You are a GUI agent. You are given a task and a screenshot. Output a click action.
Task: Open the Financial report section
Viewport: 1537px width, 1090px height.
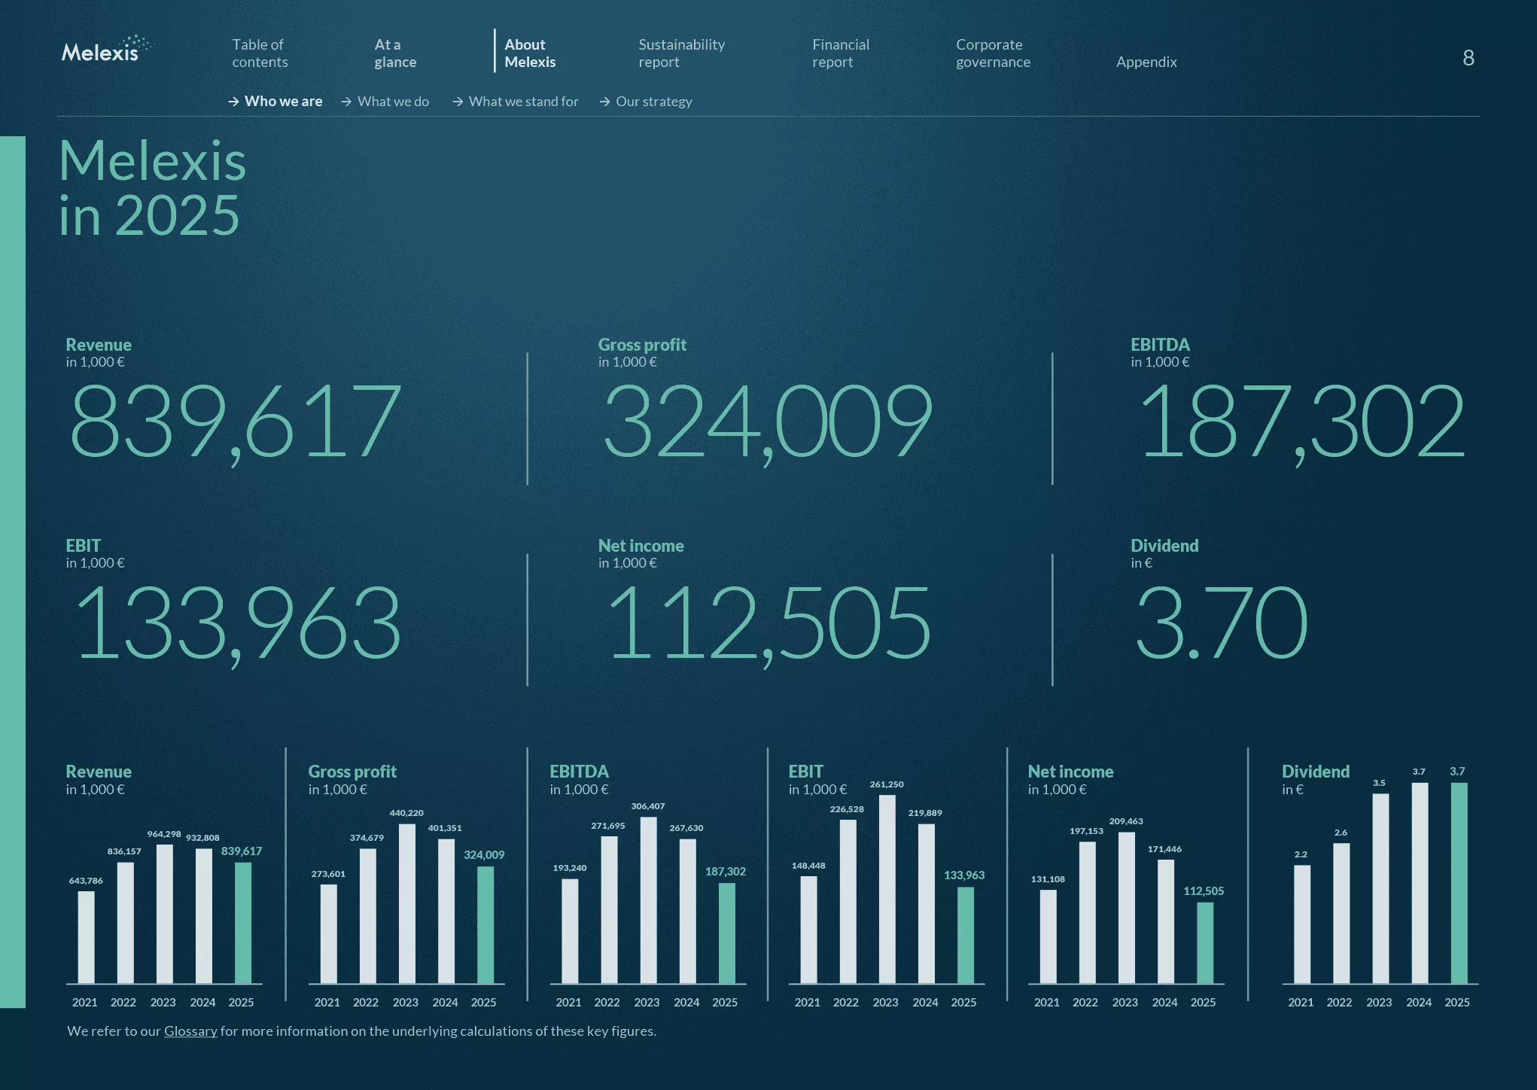(x=840, y=53)
